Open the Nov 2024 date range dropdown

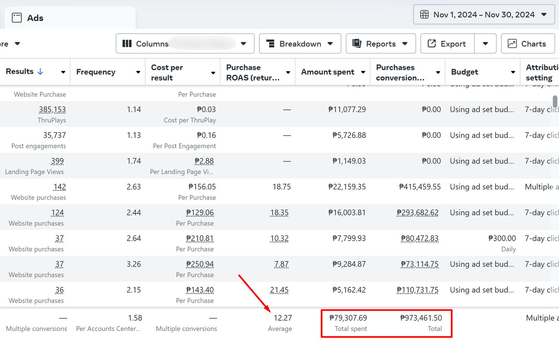coord(484,15)
